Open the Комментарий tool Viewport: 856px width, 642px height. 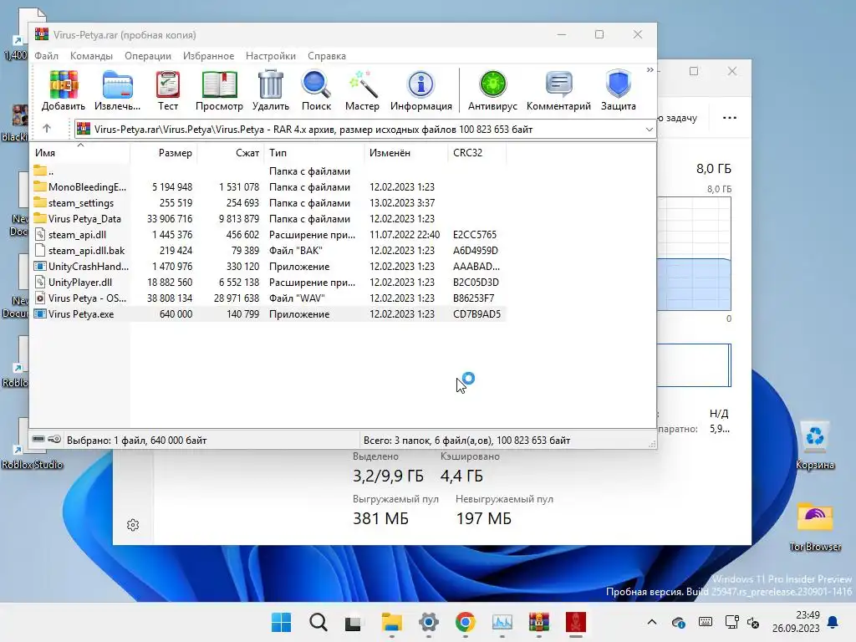[558, 90]
